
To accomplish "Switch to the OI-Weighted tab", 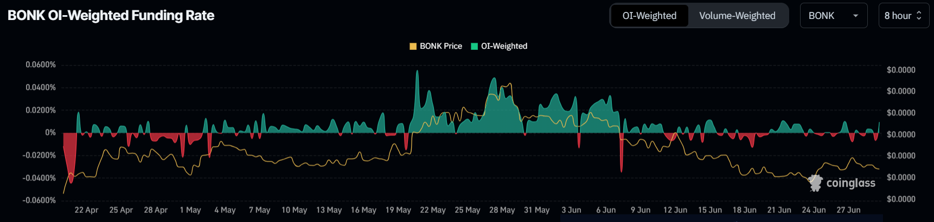I will pyautogui.click(x=649, y=16).
